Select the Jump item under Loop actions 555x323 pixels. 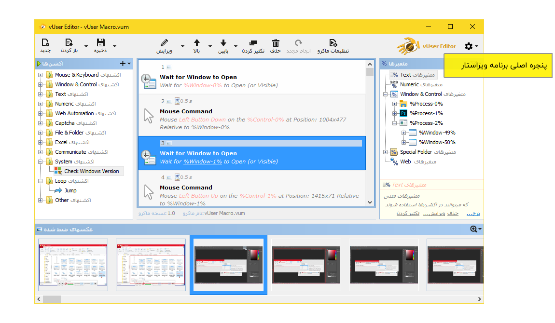click(70, 190)
